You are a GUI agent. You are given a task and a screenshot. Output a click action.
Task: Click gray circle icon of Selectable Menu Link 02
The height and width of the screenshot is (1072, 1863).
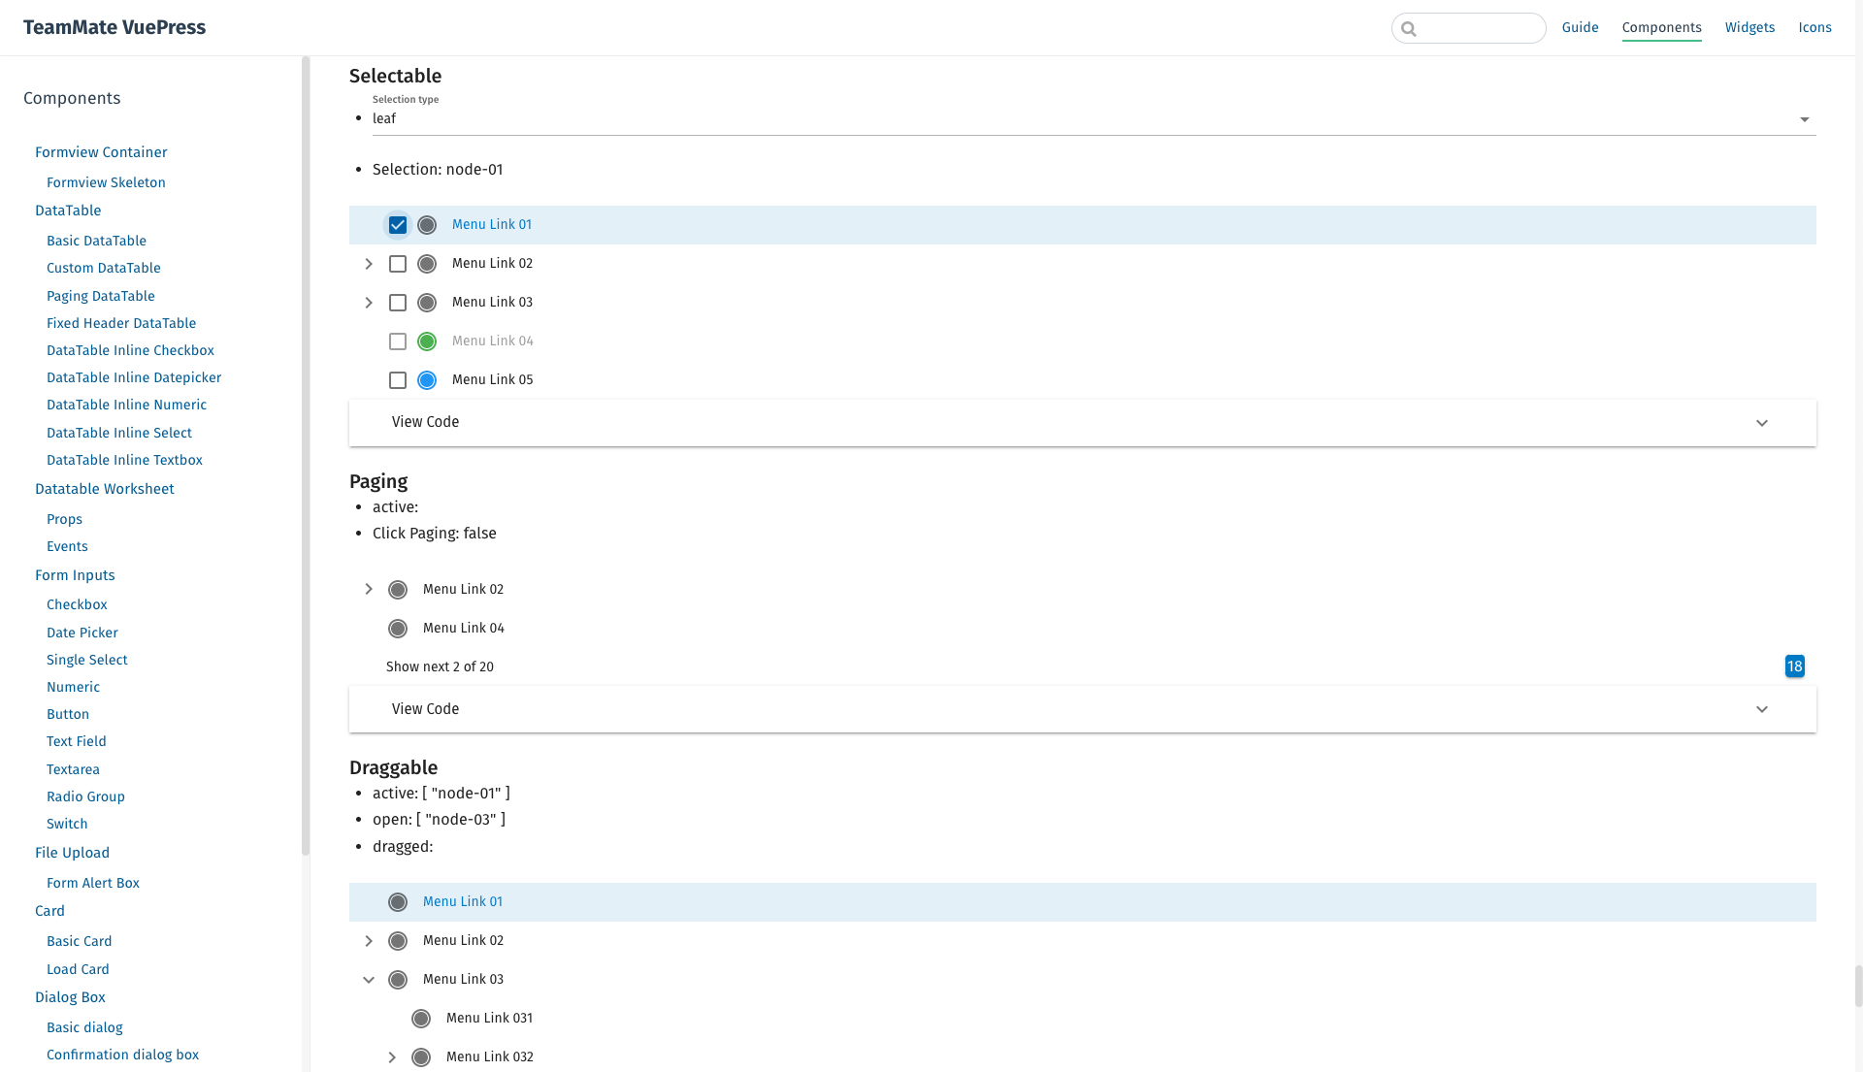point(427,264)
